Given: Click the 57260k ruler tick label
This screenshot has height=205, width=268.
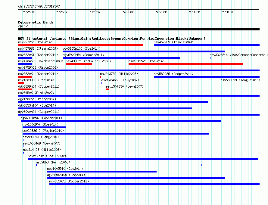Looking at the screenshot, I should (x=62, y=12).
